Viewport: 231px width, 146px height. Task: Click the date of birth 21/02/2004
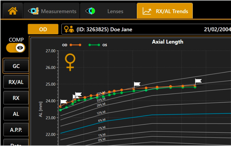[x=217, y=29]
